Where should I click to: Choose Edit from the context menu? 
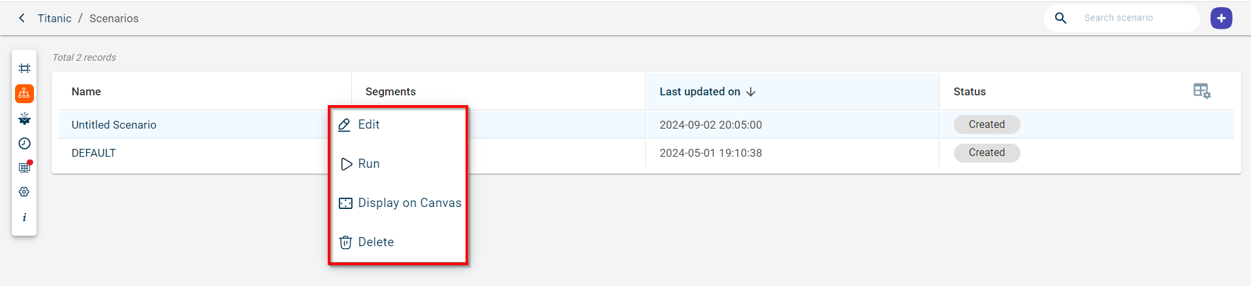[368, 125]
